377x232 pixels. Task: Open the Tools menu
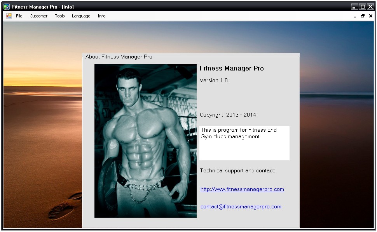[x=59, y=16]
